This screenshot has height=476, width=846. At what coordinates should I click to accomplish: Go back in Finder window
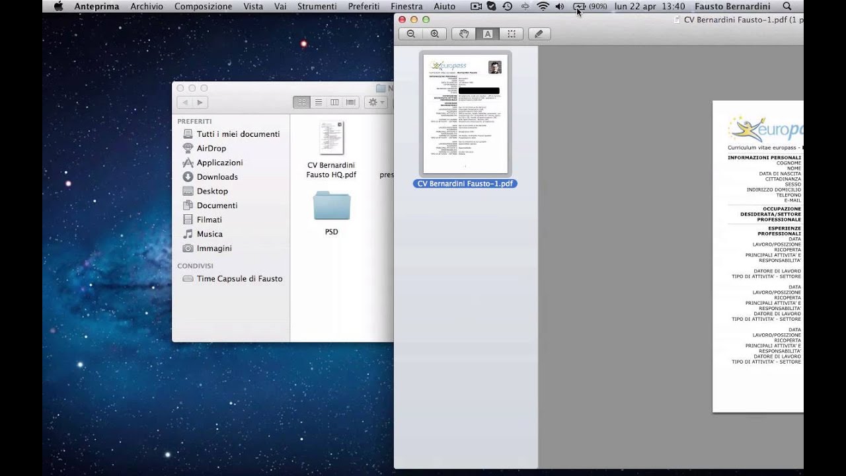tap(184, 102)
